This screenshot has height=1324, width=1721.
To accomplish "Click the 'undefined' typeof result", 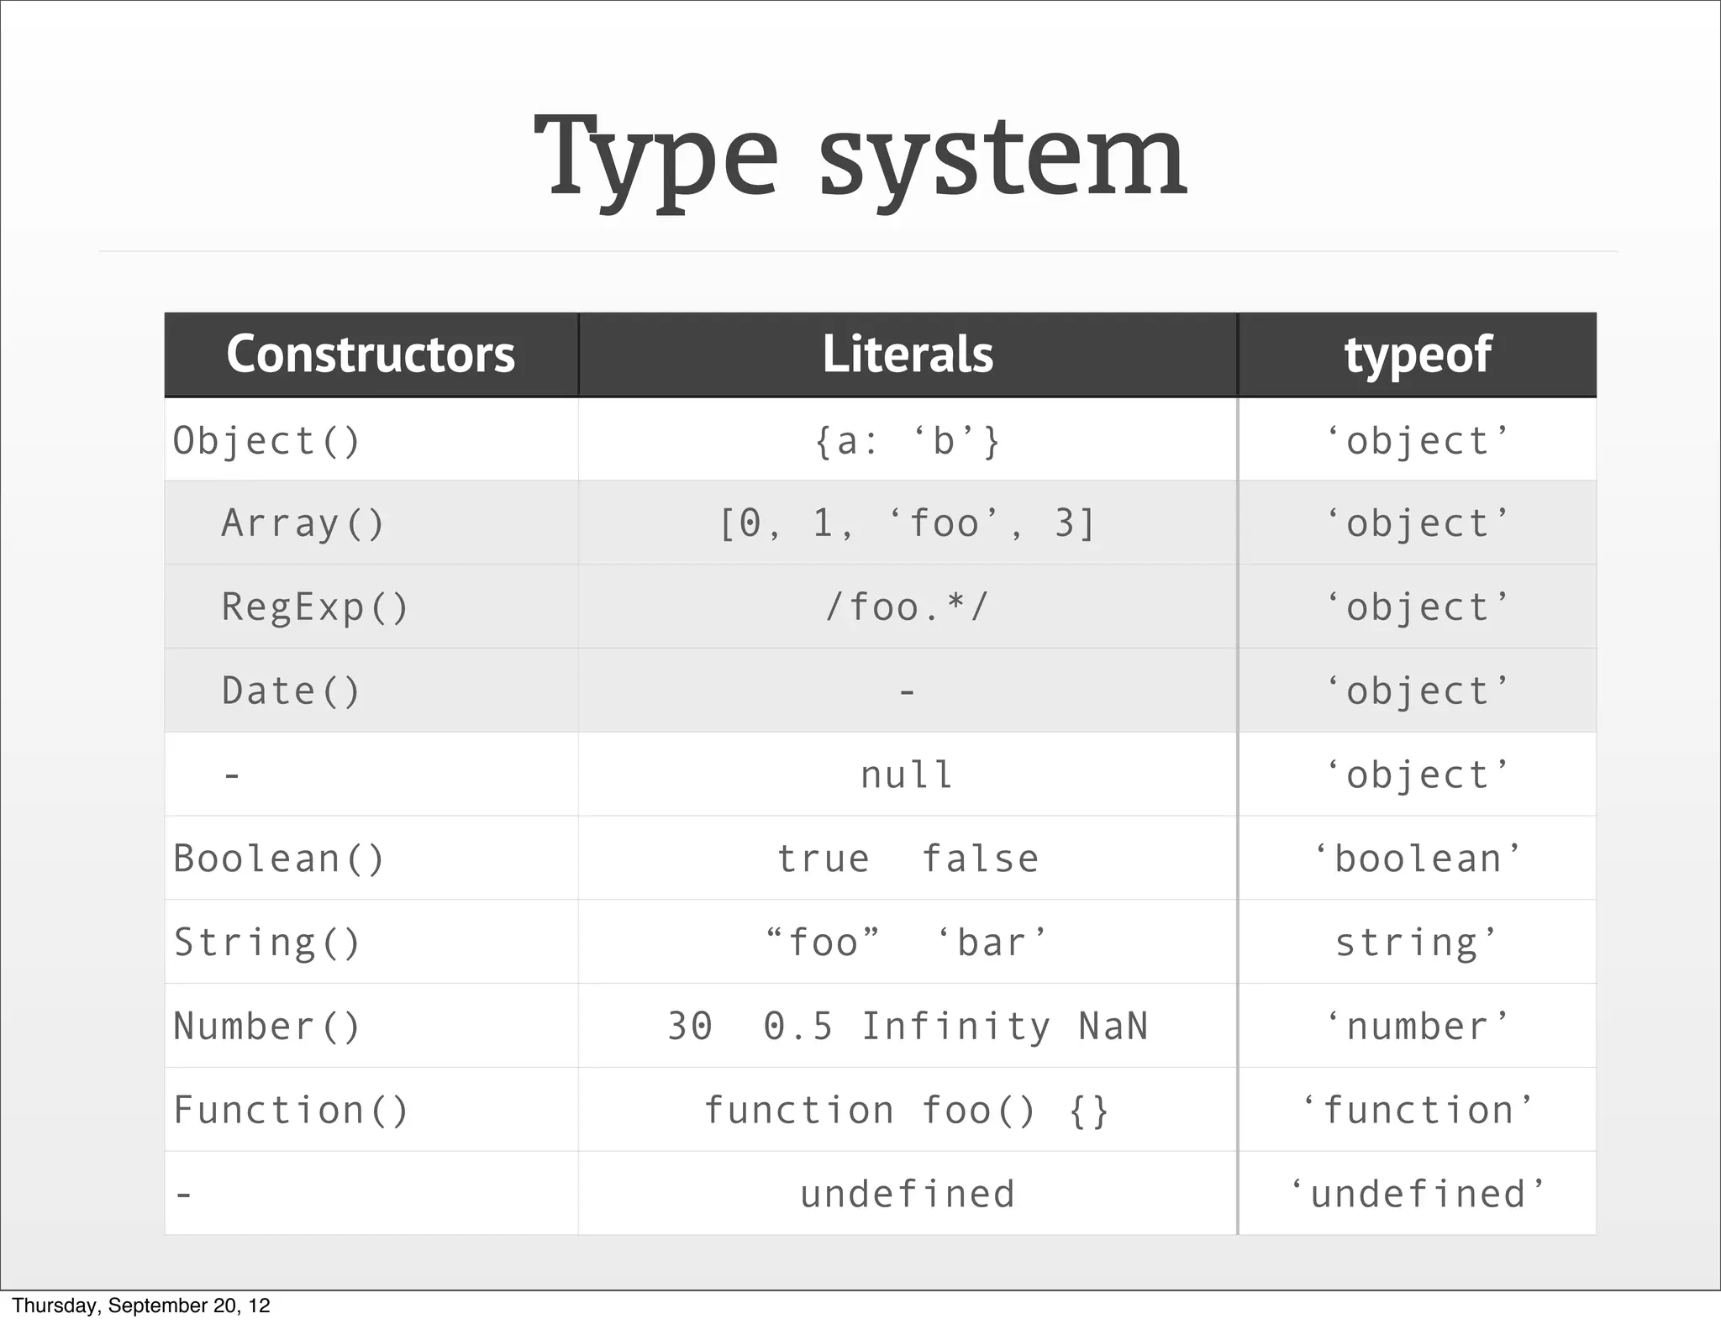I will point(1418,1194).
